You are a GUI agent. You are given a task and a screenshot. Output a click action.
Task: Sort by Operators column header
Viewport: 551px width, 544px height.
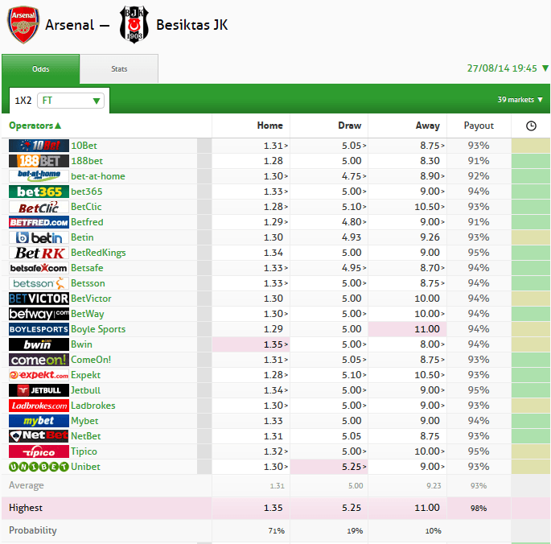pyautogui.click(x=35, y=126)
